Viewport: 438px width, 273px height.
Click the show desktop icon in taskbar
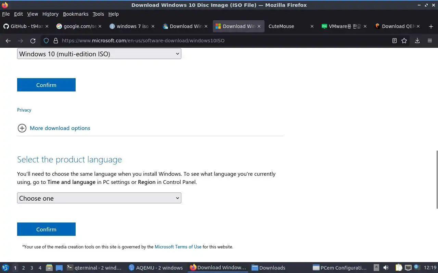tap(59, 268)
